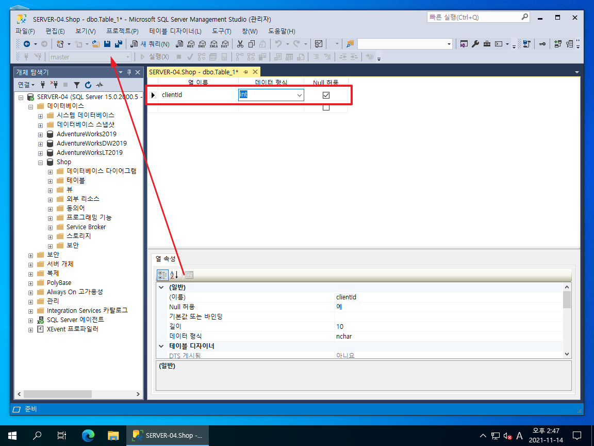Collapse the (일반) property category

161,288
